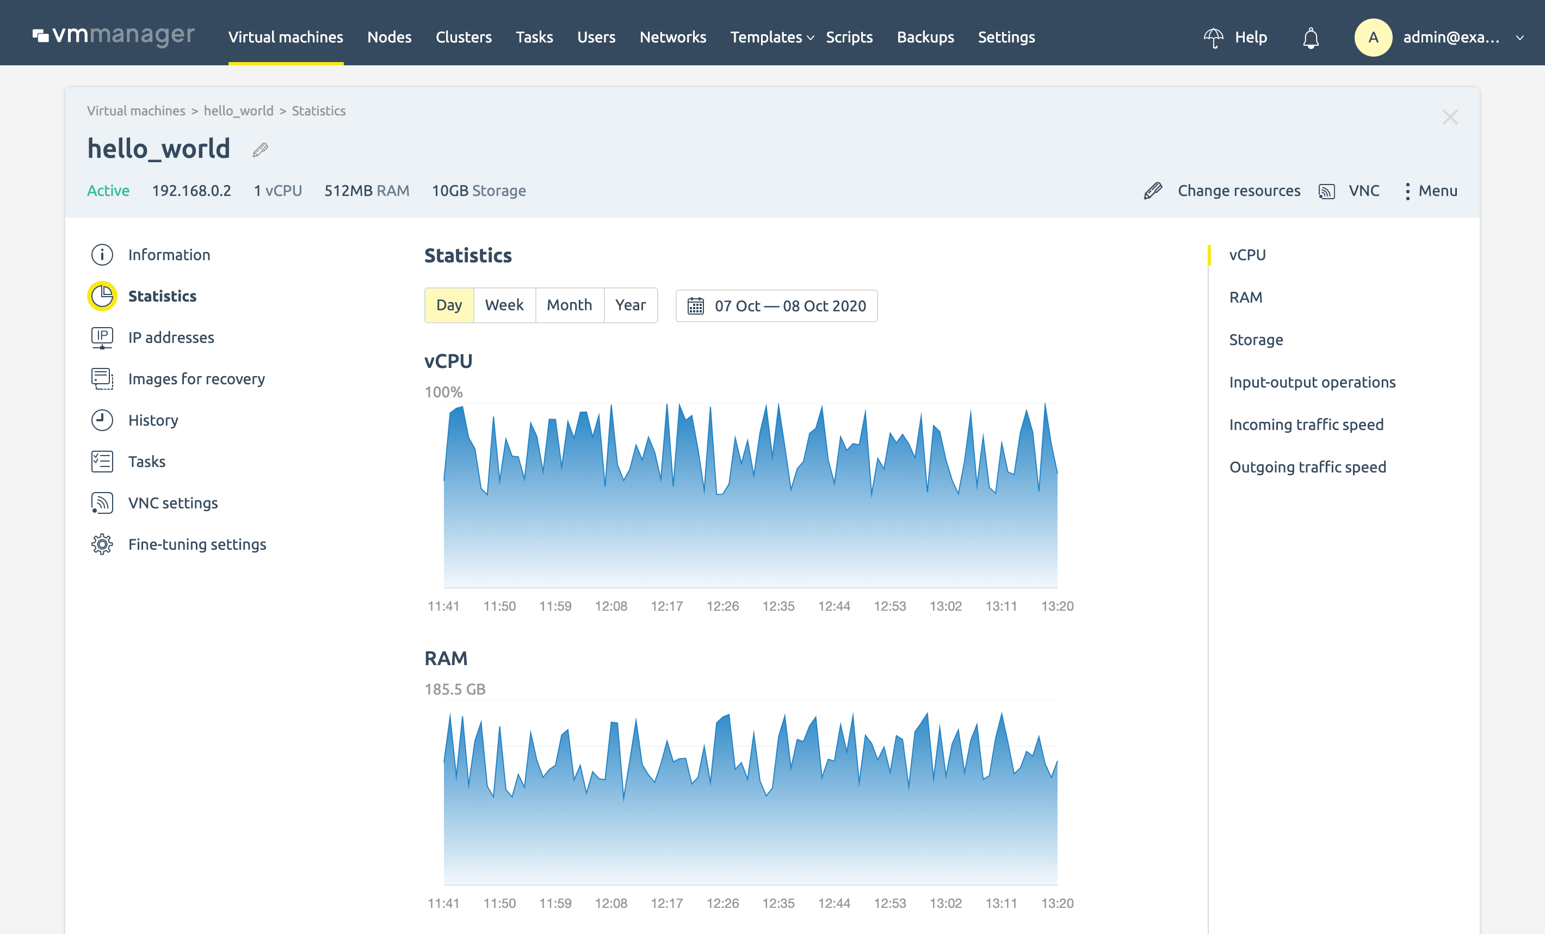Open Settings in the top navigation
Screen dimensions: 1545x934
click(x=1006, y=37)
